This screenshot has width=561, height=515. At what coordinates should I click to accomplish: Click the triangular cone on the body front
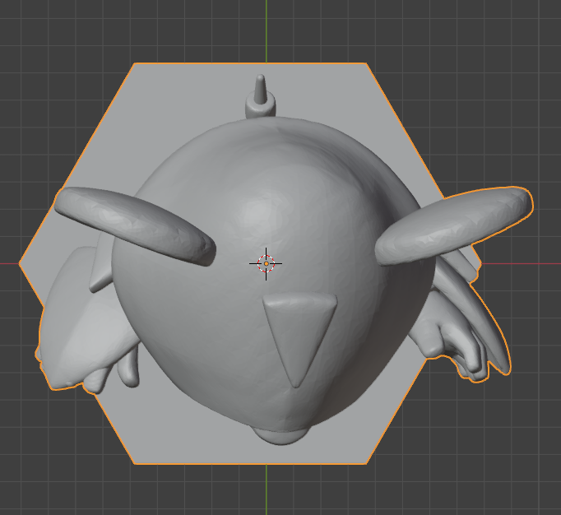pyautogui.click(x=299, y=339)
